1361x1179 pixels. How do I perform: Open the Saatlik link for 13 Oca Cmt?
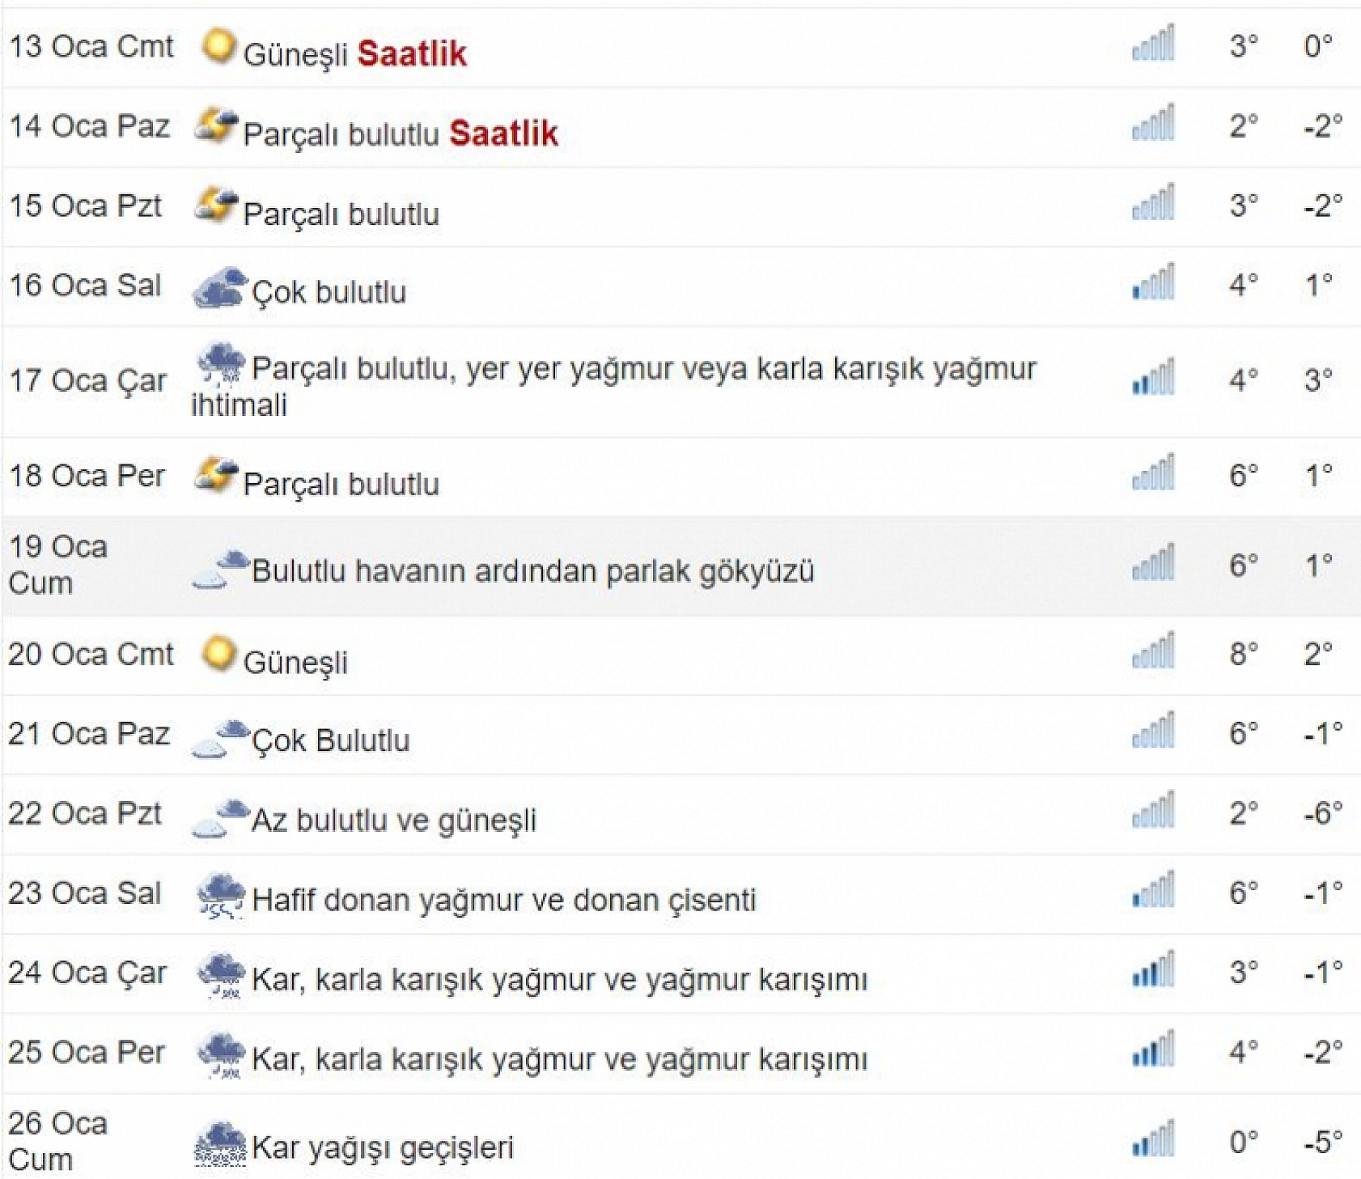[412, 54]
